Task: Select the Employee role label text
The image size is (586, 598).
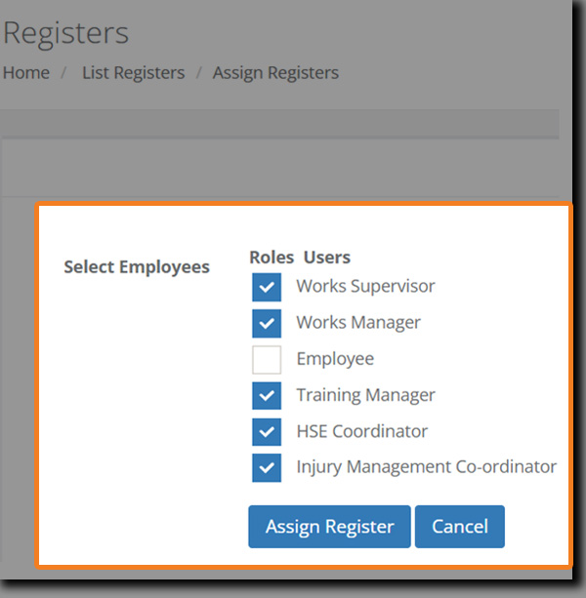Action: point(335,359)
